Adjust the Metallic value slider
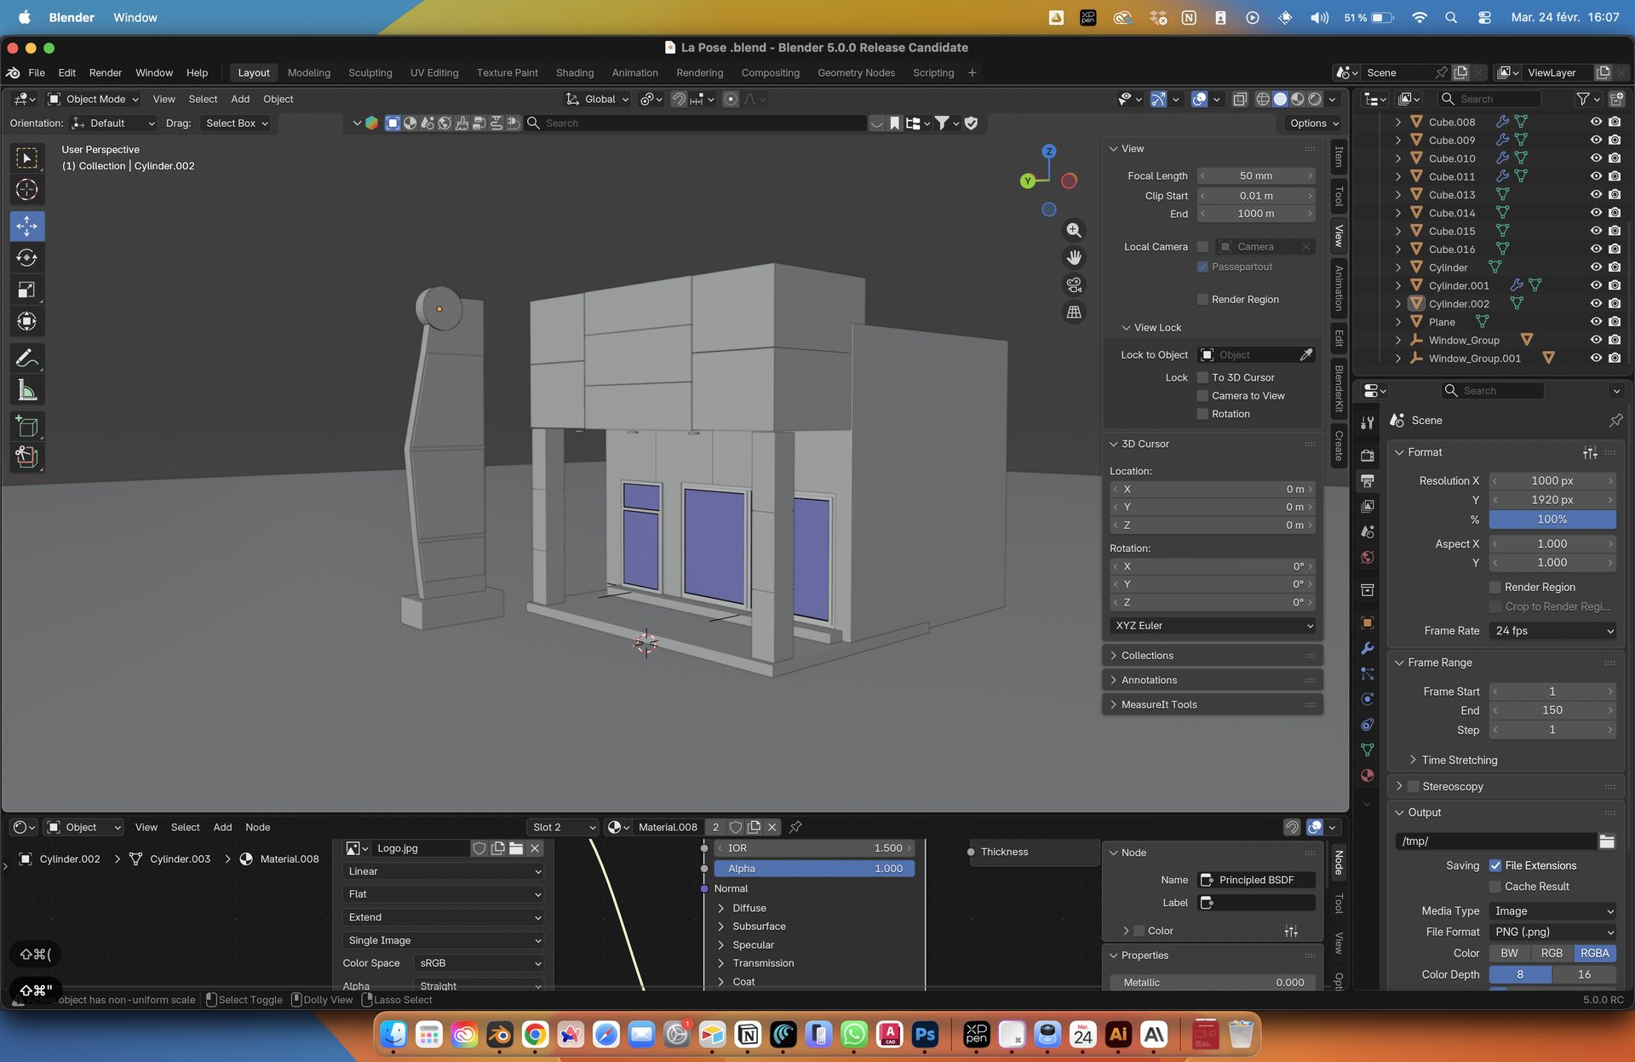The height and width of the screenshot is (1062, 1635). 1213,982
